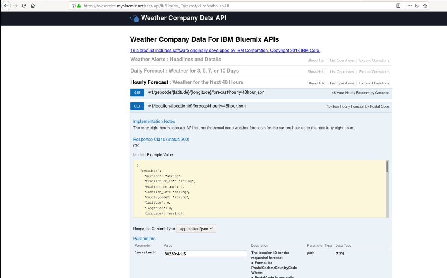Image resolution: width=447 pixels, height=278 pixels.
Task: Click the Parameters heading
Action: 144,239
